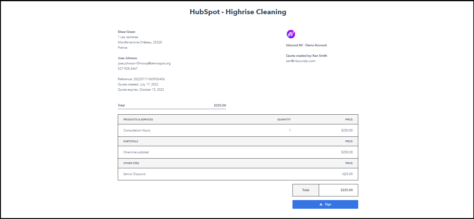Screen dimensions: 474x219
Task: Click the $225.00 in the bottom Total box
Action: 347,190
